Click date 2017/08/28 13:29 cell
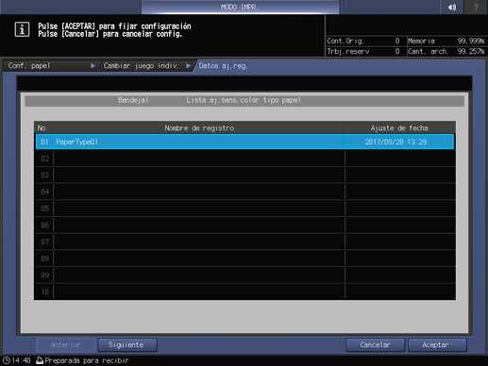 coord(399,141)
